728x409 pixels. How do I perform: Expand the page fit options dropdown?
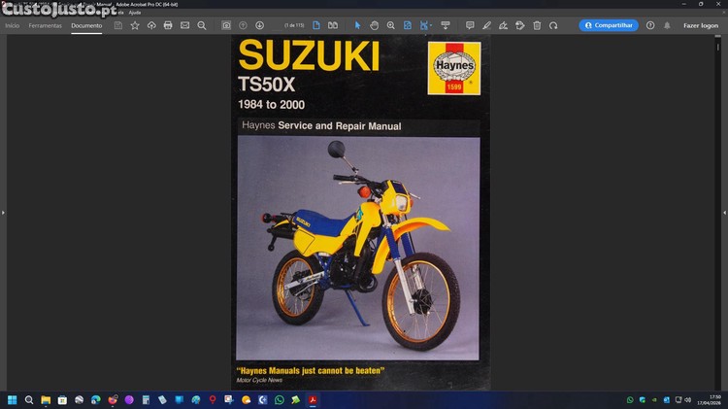tap(432, 25)
